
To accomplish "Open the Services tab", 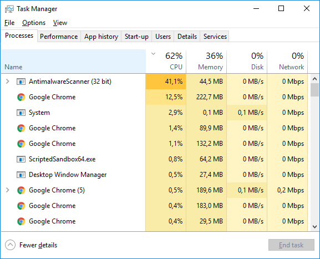I will [x=215, y=37].
